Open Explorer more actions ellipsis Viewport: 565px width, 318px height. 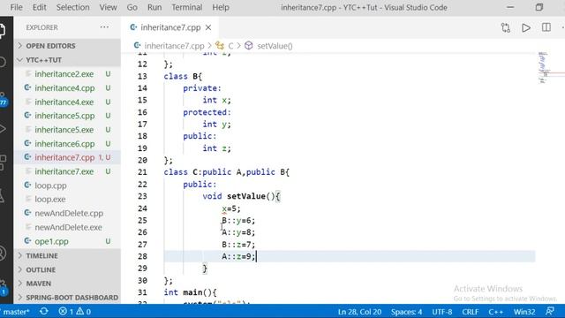104,27
